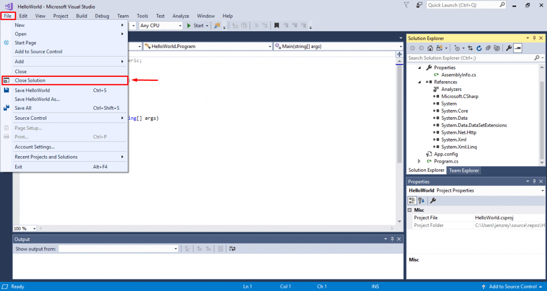Collapse the Misc category in Properties
The height and width of the screenshot is (291, 547).
pos(410,210)
